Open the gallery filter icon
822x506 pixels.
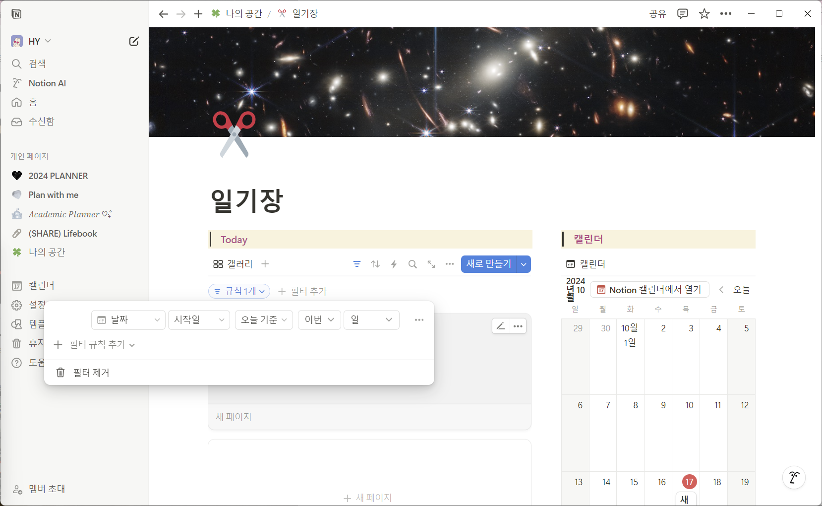pos(357,264)
